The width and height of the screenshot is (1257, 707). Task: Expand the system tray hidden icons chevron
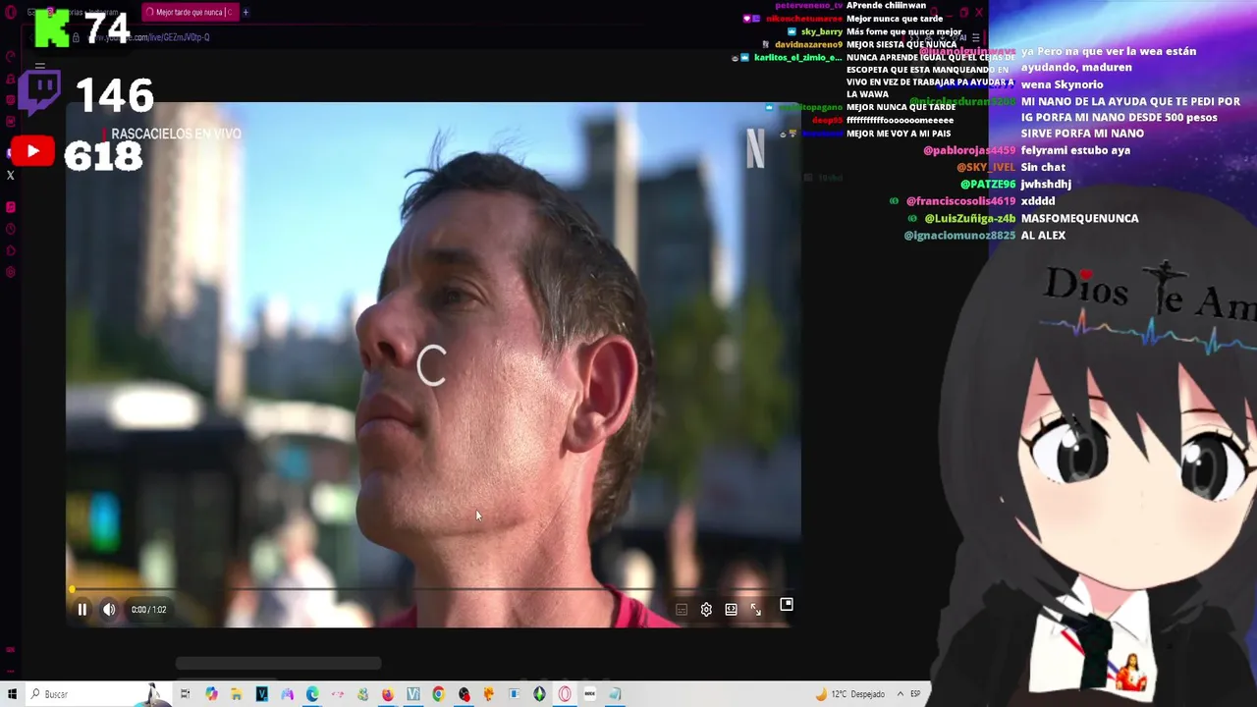click(x=900, y=694)
